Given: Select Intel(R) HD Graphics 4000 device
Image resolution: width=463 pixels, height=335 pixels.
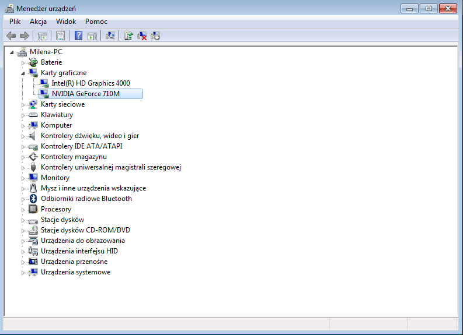Looking at the screenshot, I should (x=90, y=83).
